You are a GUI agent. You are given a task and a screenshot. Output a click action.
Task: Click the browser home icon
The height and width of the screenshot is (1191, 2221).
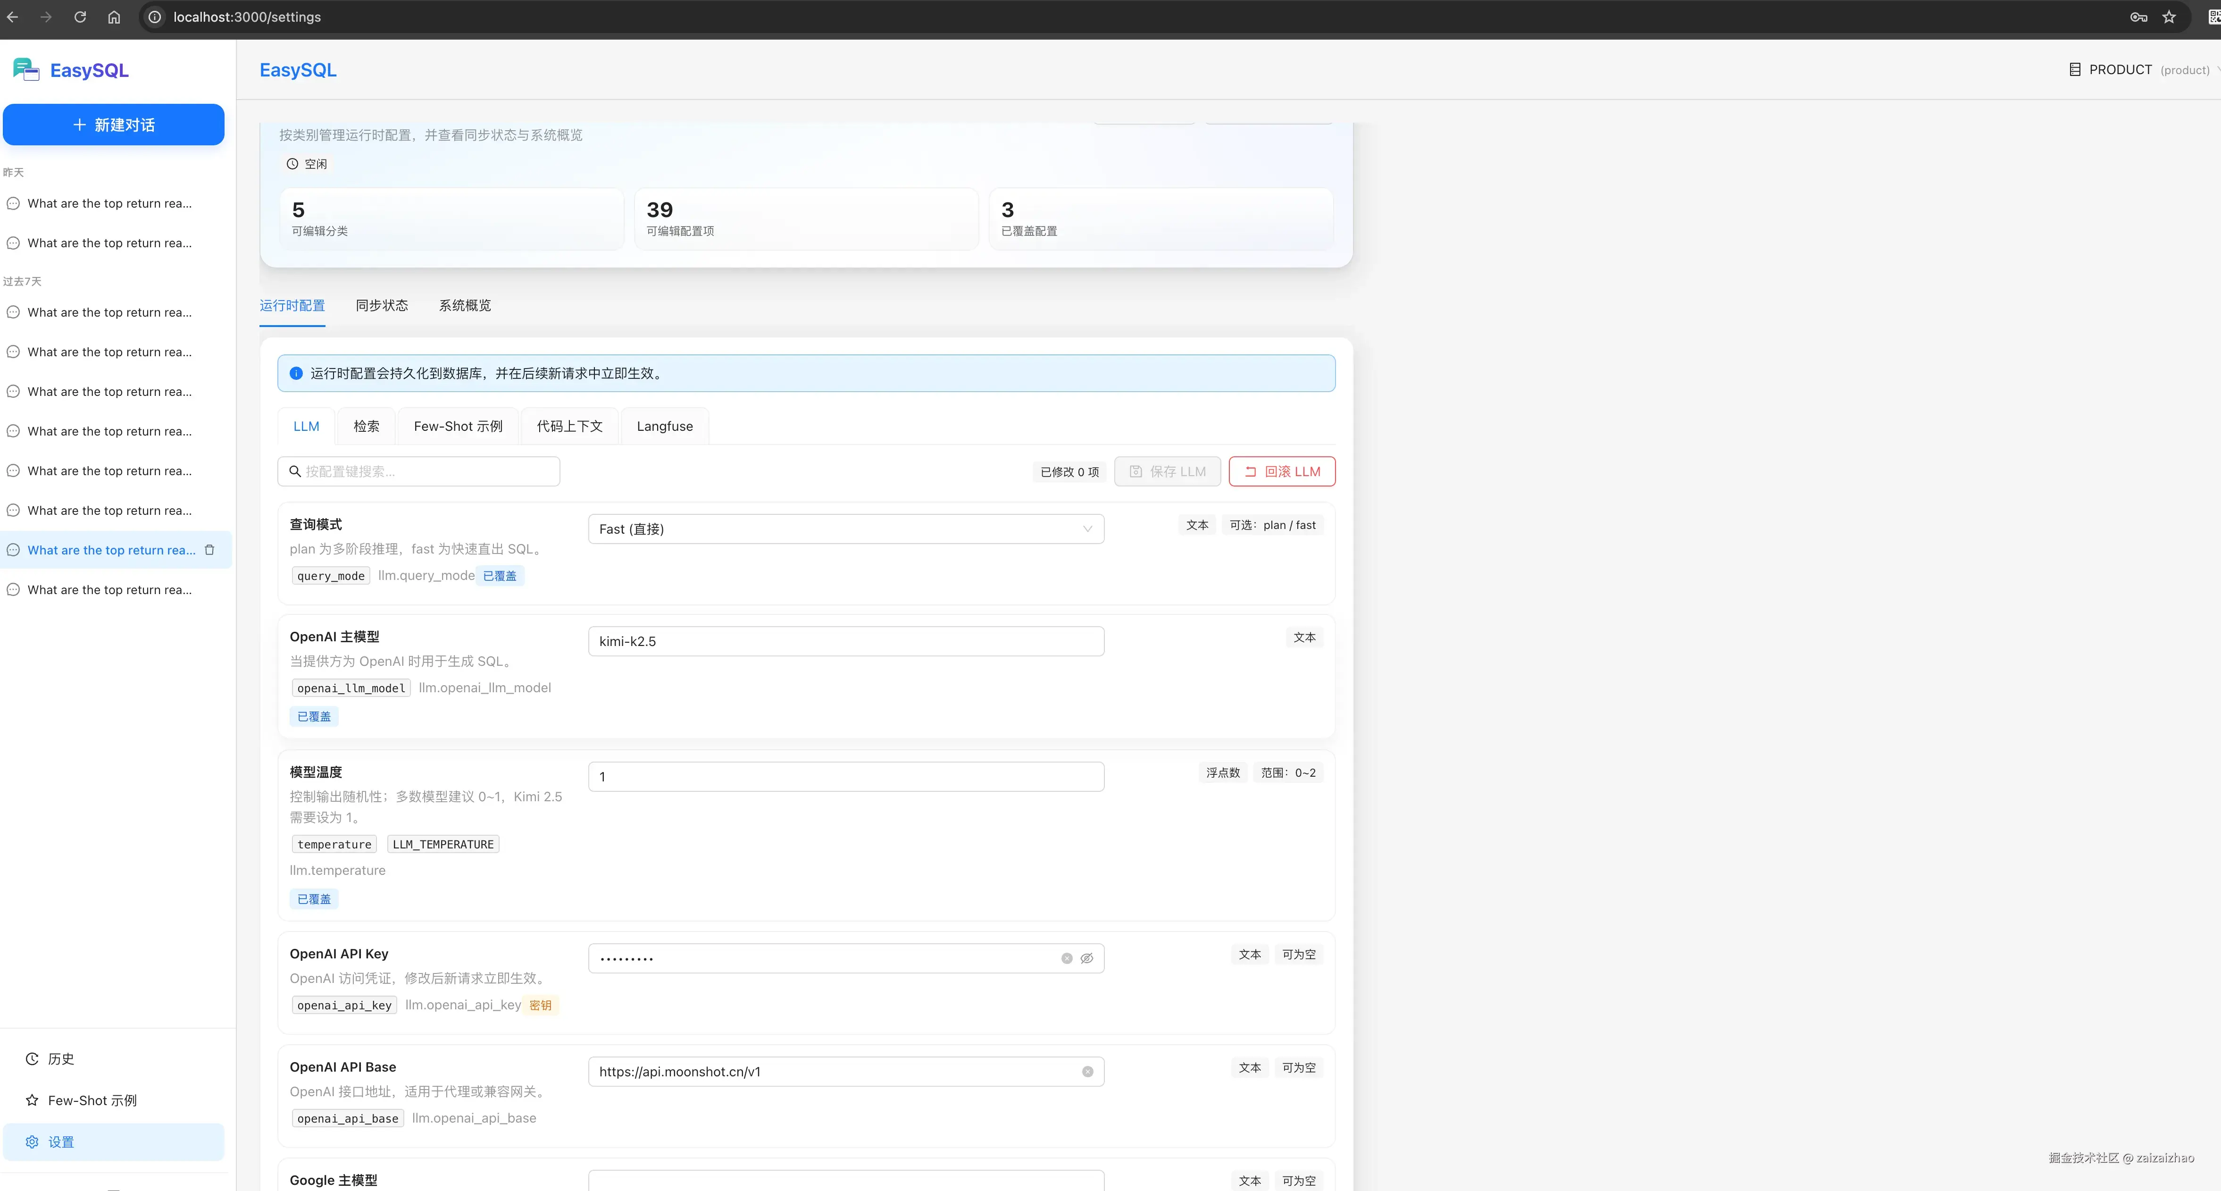(114, 17)
